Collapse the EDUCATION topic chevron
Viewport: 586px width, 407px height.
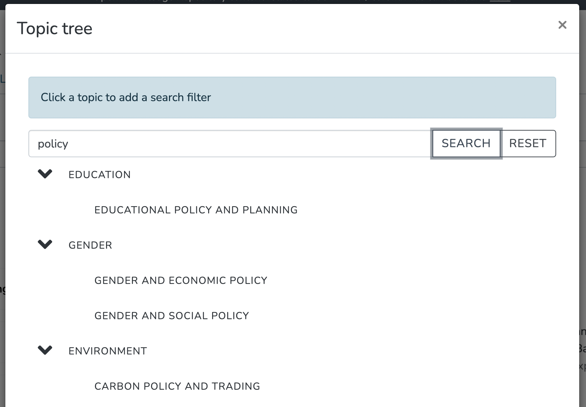45,174
